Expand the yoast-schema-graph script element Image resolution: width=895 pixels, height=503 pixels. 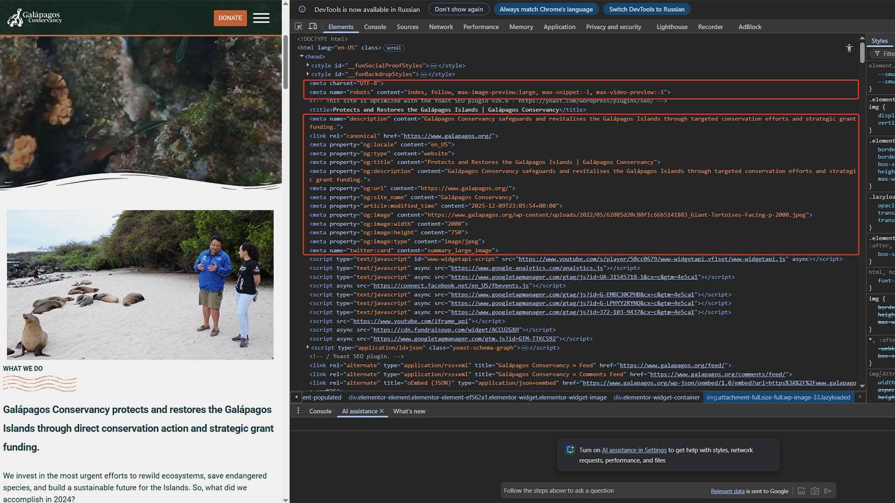pyautogui.click(x=308, y=347)
